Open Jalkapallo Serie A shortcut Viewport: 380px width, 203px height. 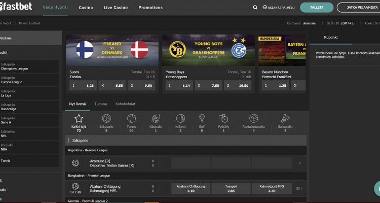pos(29,120)
